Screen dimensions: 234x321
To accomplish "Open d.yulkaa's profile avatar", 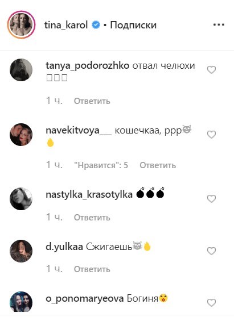I will pyautogui.click(x=21, y=251).
